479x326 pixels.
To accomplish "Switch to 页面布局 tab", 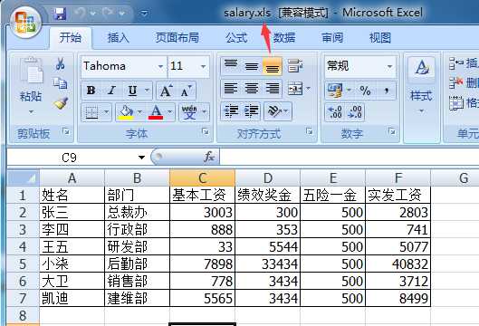I will point(177,38).
